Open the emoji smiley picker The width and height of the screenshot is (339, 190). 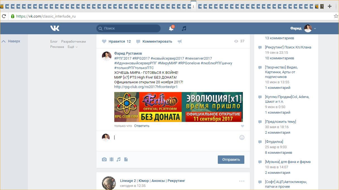click(242, 137)
